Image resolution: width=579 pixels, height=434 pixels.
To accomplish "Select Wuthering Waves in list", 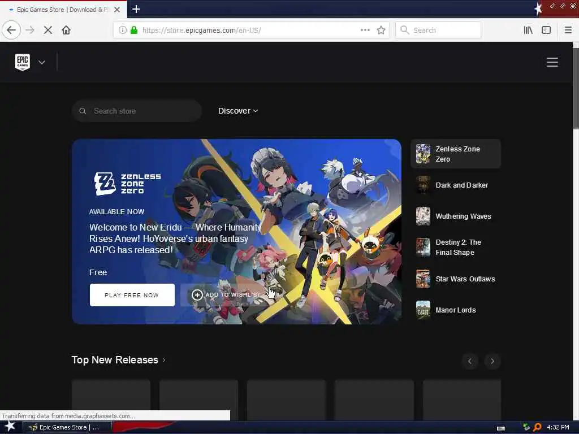I will click(x=456, y=216).
